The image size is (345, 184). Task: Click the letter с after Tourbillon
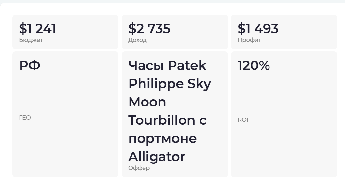203,121
